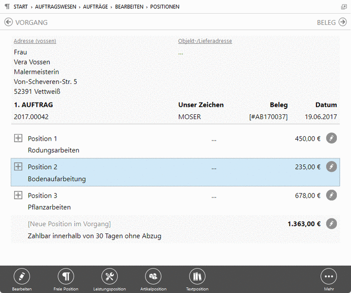Viewport: 351px width, 293px height.
Task: Add a Leistungsposition with the tools icon
Action: 109,276
